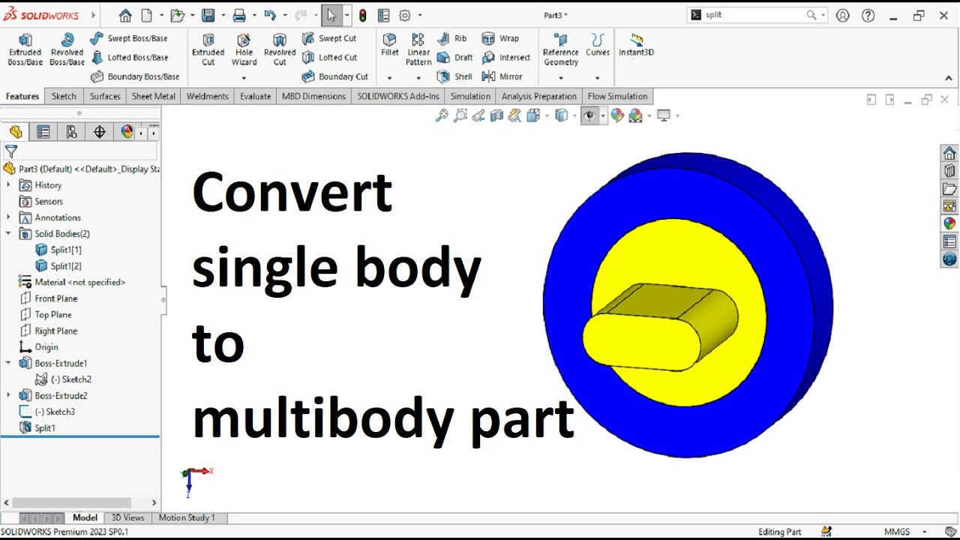The image size is (960, 540).
Task: Open the PropertyManager tab icon
Action: click(x=43, y=132)
